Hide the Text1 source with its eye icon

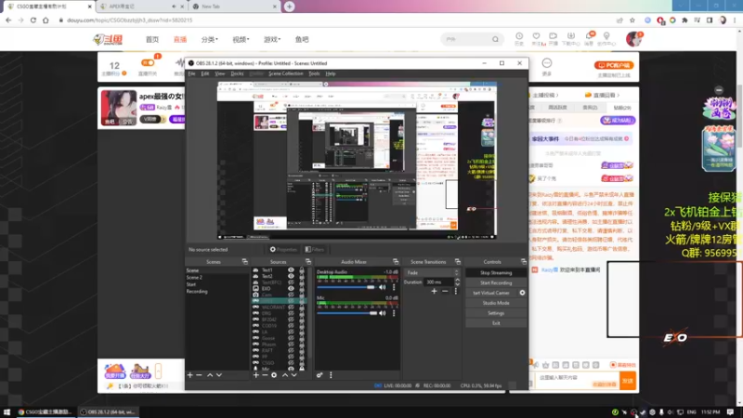[x=291, y=270]
